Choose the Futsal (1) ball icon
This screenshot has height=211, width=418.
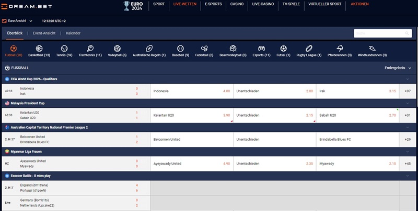coord(283,48)
